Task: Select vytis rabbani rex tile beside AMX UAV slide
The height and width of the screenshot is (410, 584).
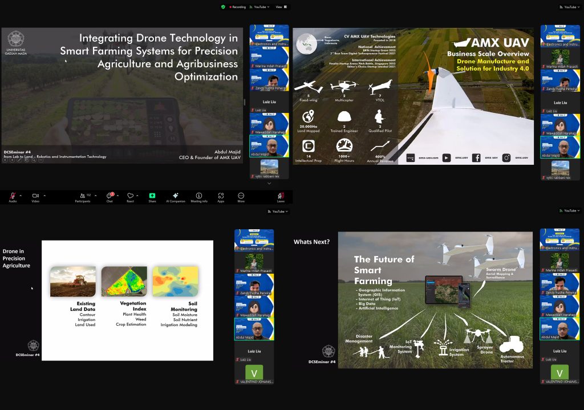Action: [560, 170]
